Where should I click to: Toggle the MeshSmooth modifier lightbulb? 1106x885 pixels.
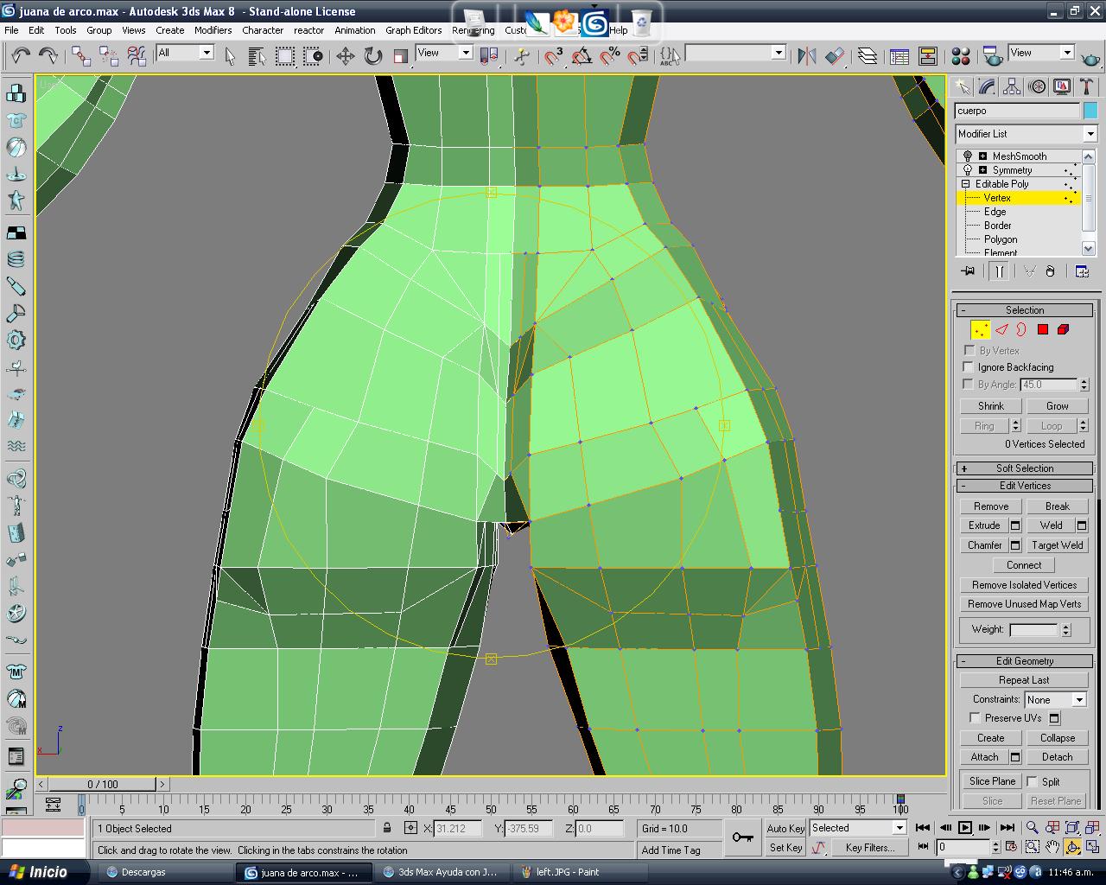pyautogui.click(x=968, y=156)
